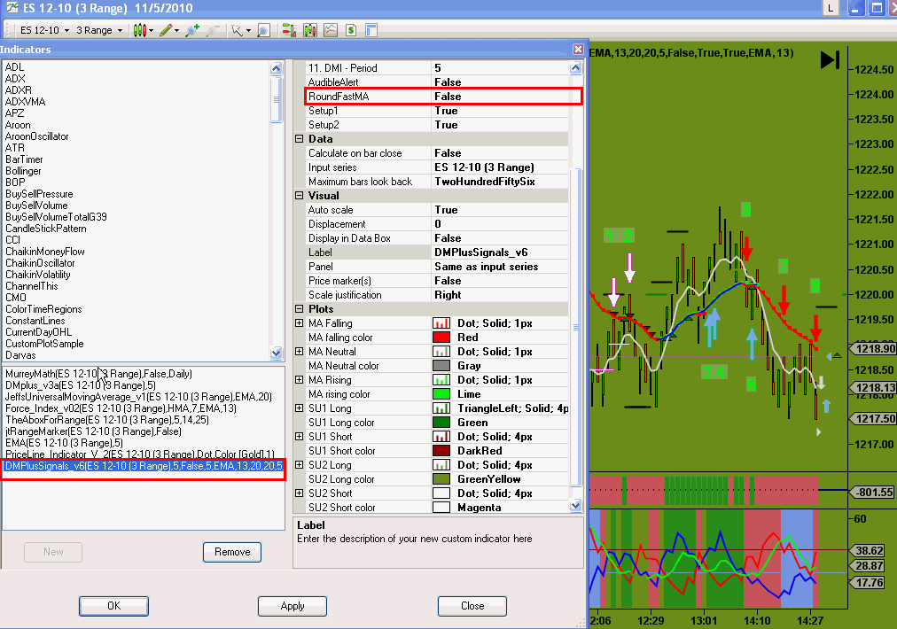Select the DMPlusSignals_v6 applied indicator
Viewport: 897px width, 629px height.
click(x=144, y=466)
